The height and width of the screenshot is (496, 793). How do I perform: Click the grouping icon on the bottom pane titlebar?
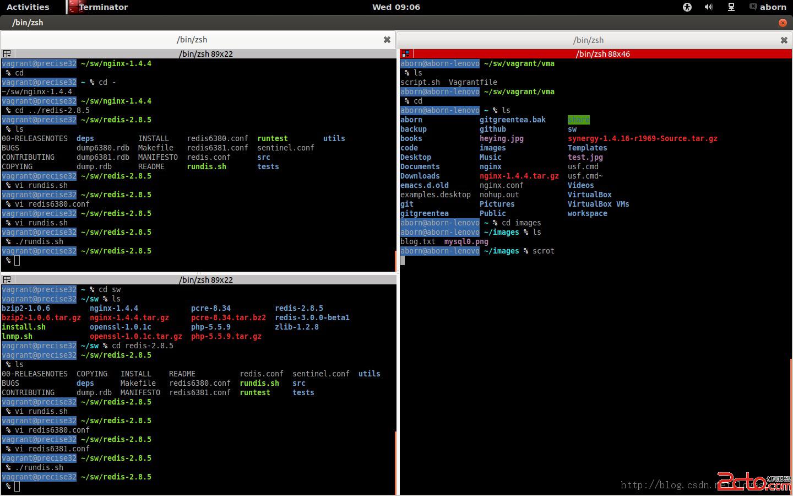pyautogui.click(x=7, y=279)
